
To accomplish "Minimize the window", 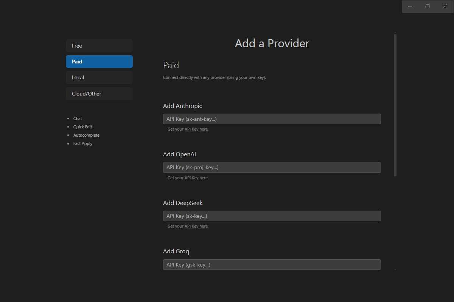I will tap(410, 6).
